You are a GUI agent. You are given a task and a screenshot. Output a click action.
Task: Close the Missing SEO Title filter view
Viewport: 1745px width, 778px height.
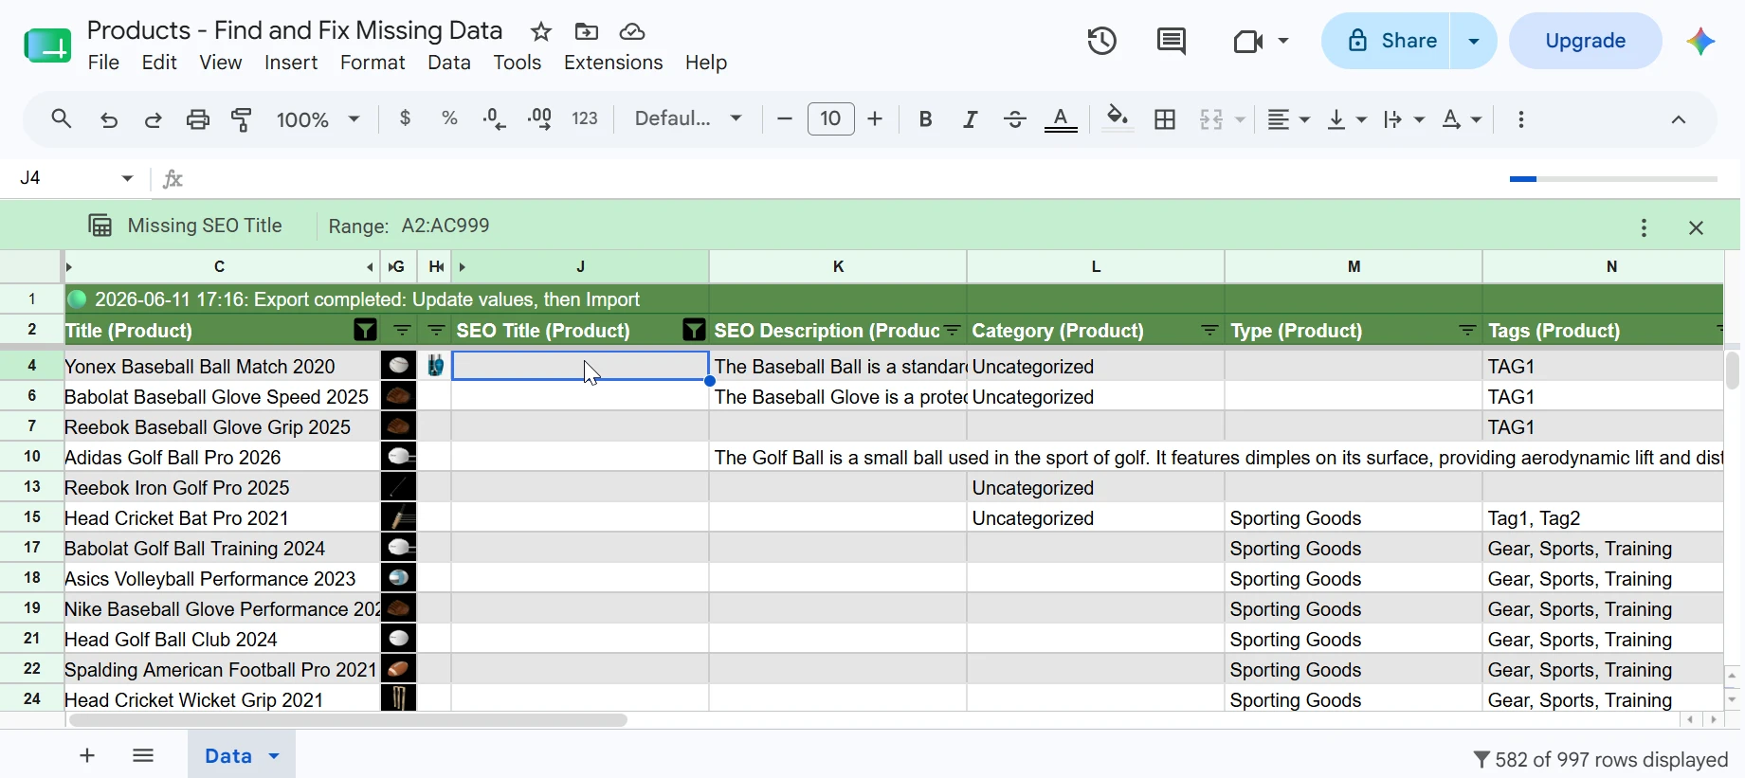[x=1697, y=227]
